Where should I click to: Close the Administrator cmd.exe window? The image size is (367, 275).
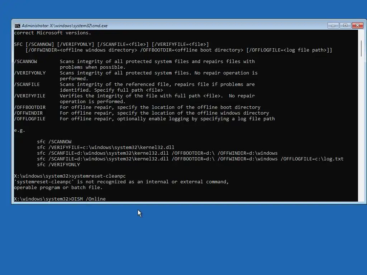coord(358,25)
